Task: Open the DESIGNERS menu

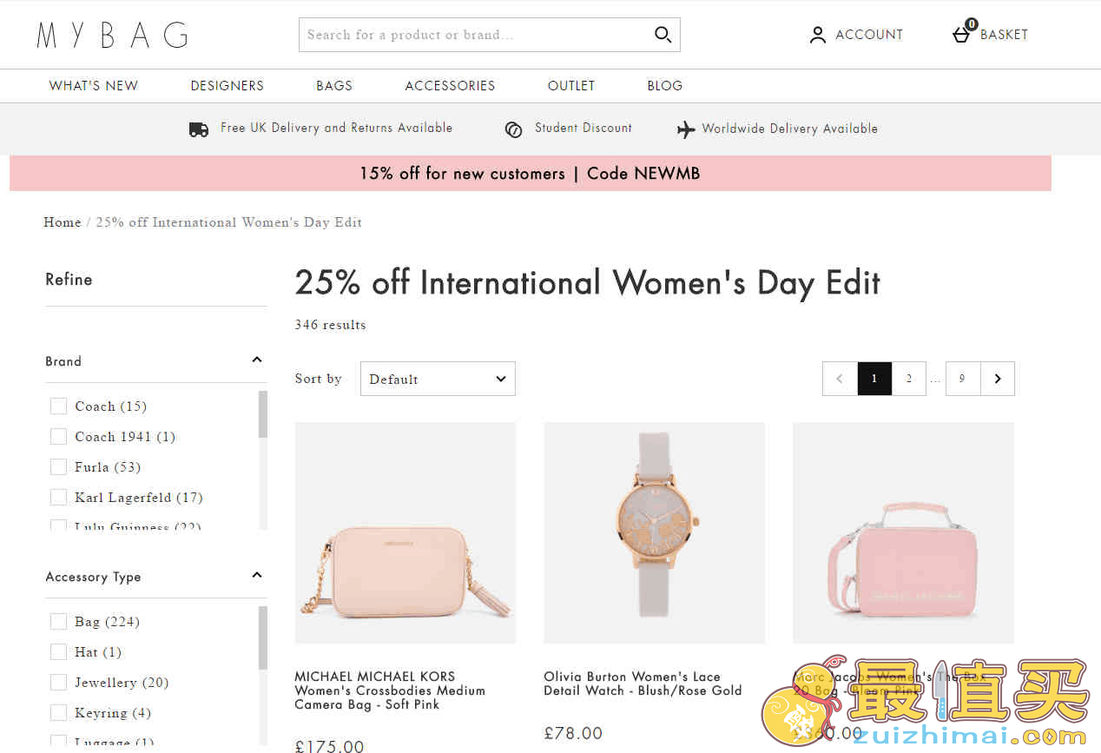Action: pyautogui.click(x=227, y=85)
